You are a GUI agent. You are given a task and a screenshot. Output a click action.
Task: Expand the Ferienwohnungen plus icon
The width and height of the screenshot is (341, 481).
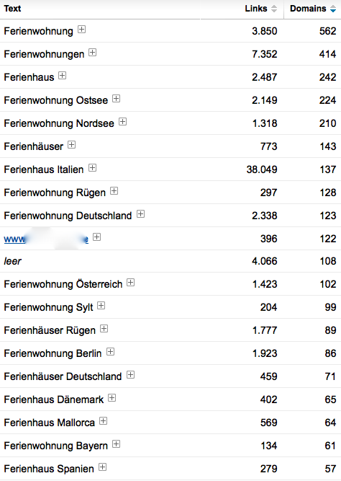[x=92, y=53]
